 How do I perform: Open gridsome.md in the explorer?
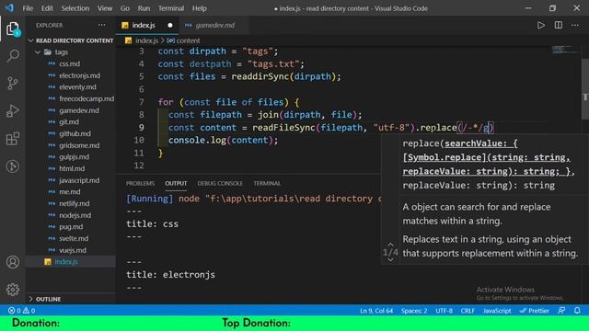[79, 145]
